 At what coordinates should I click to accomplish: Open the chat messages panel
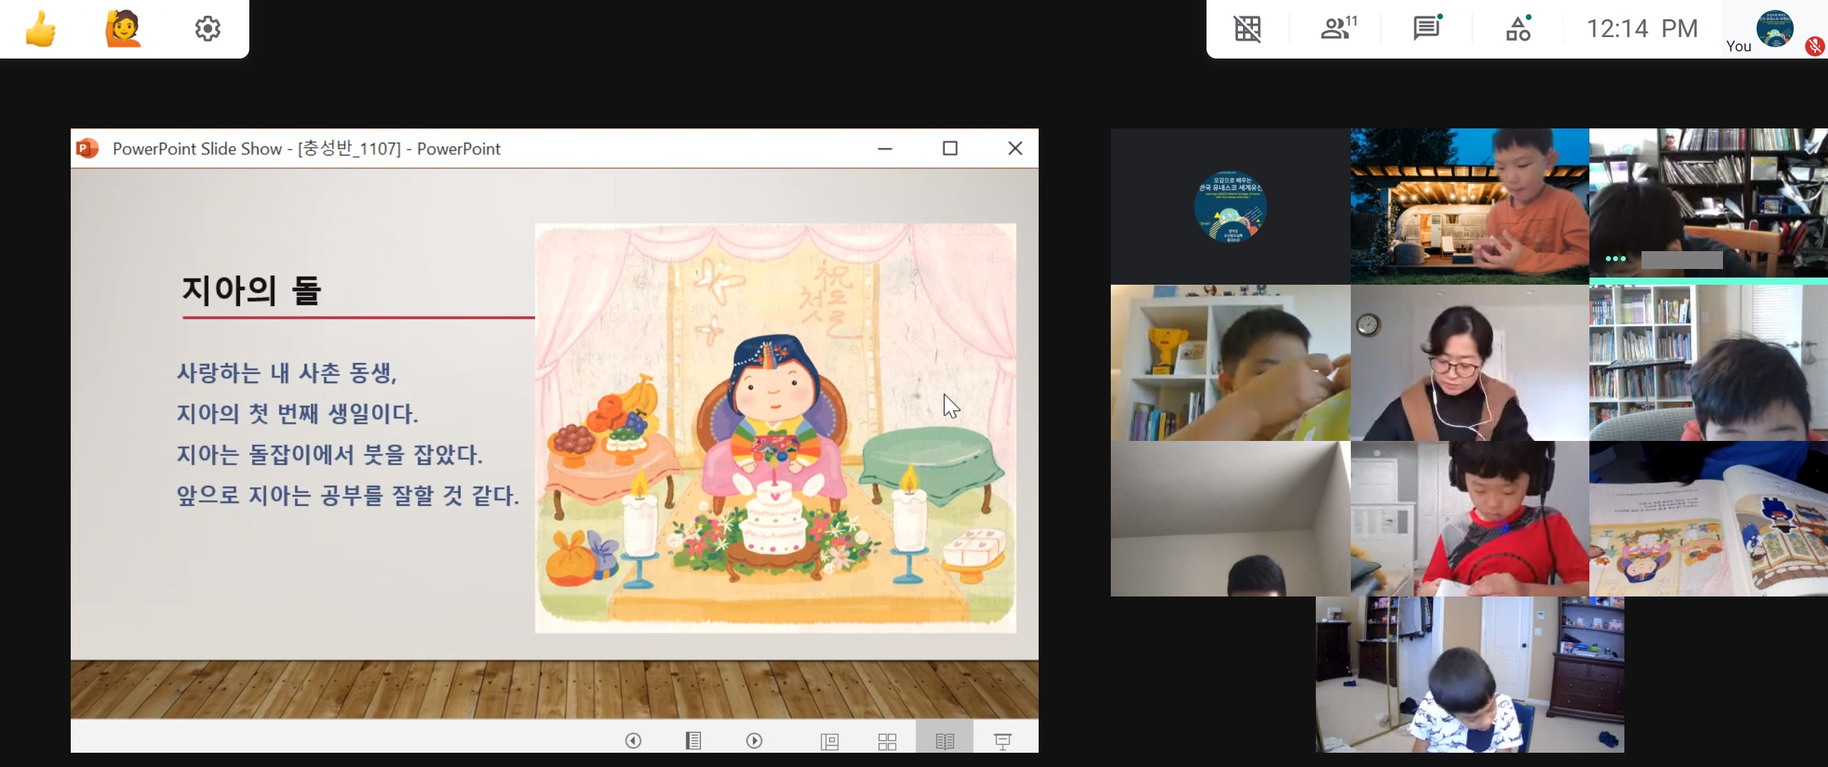pos(1427,29)
